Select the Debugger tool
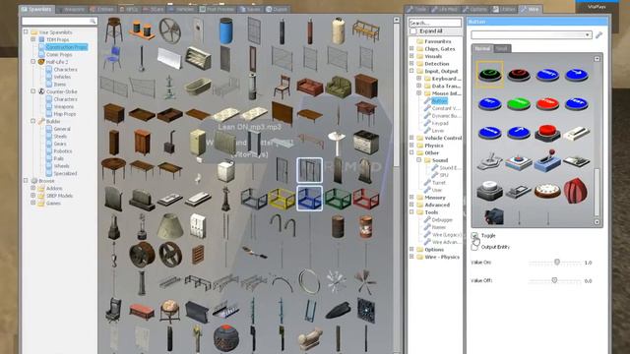Screen dimensions: 630x354 tap(442, 219)
